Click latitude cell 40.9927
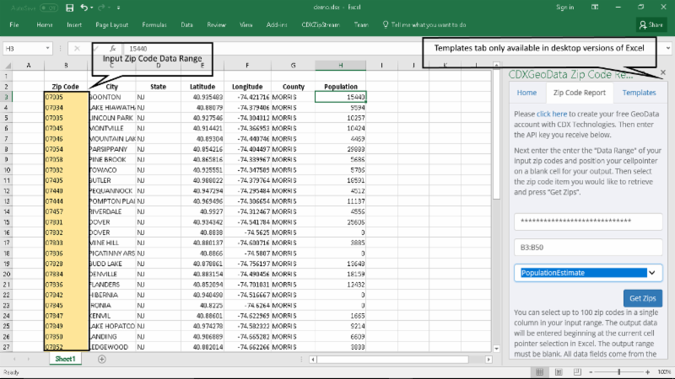The height and width of the screenshot is (379, 675). pos(202,211)
